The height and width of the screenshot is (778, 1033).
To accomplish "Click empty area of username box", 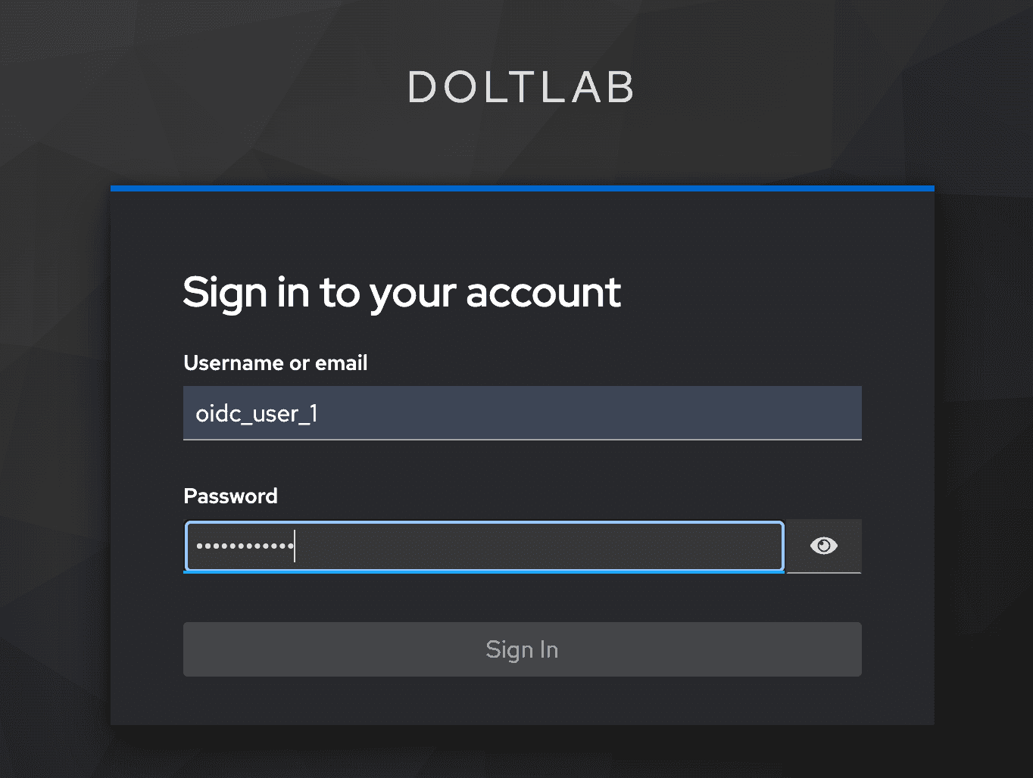I will [x=591, y=412].
